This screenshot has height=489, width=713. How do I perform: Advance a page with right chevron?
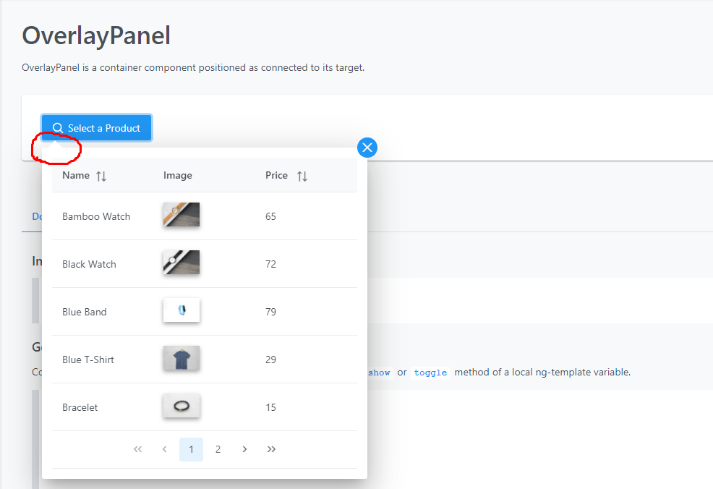click(244, 448)
